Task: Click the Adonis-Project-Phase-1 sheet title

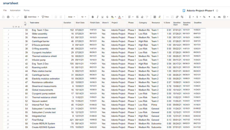Action: pyautogui.click(x=200, y=11)
